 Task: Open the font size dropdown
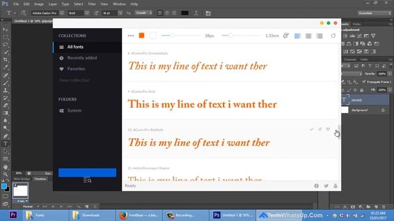[120, 13]
